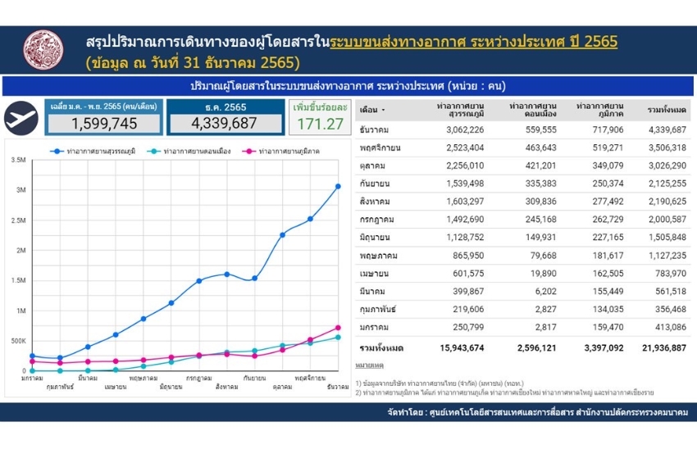The height and width of the screenshot is (463, 697).
Task: Click the airplane icon beside the scorecards
Action: click(x=20, y=117)
